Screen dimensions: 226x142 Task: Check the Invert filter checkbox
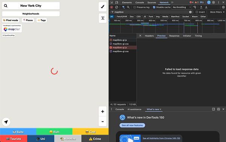197,12
